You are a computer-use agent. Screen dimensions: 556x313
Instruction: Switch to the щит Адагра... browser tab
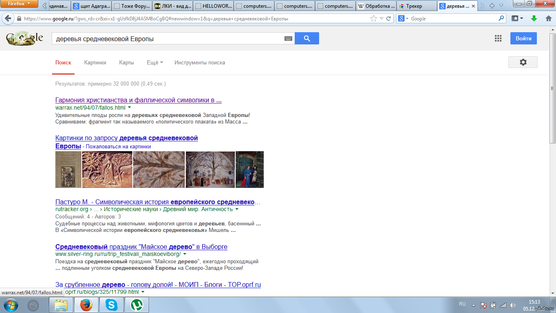click(x=91, y=6)
